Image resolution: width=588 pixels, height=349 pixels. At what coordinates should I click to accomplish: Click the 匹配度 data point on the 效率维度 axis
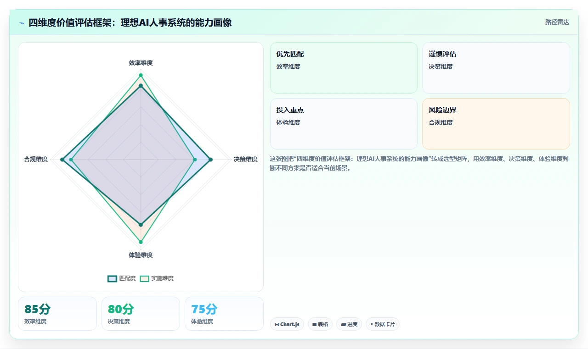click(141, 86)
